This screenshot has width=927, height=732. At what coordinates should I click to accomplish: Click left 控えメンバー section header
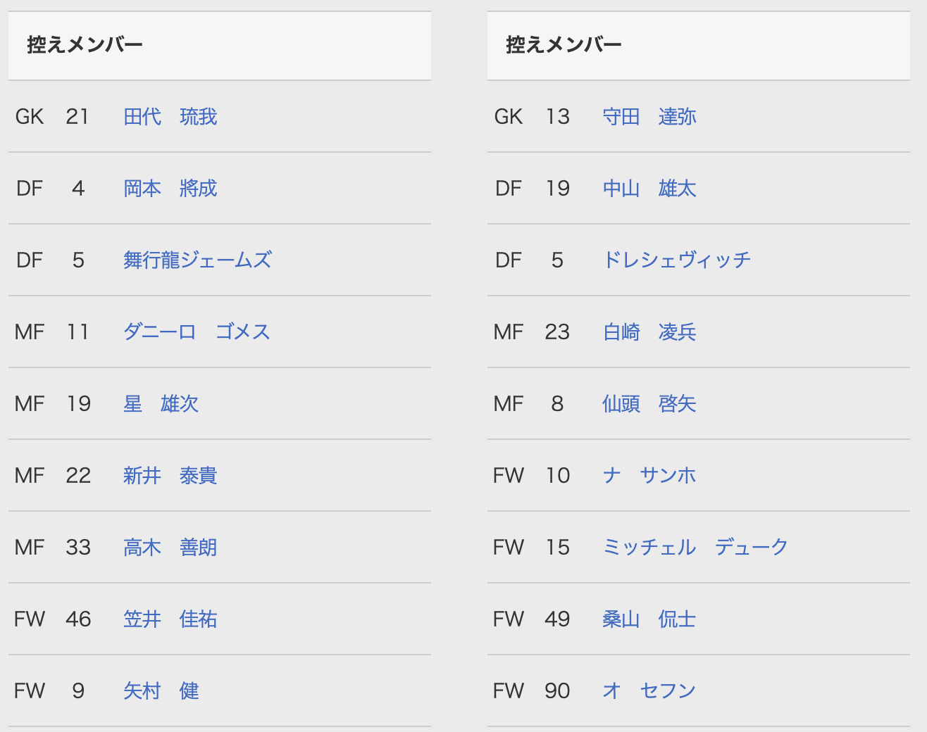coord(85,45)
